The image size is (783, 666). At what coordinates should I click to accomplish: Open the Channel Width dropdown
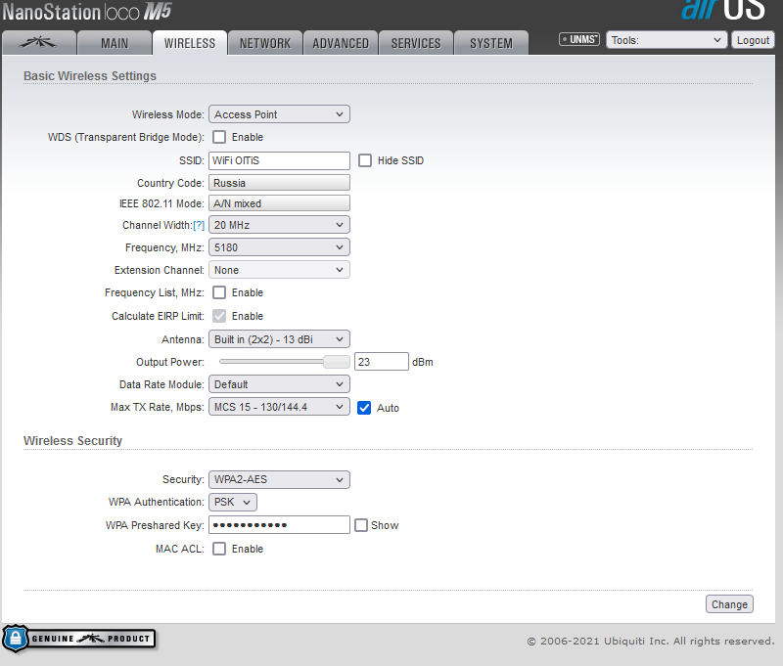[x=279, y=225]
